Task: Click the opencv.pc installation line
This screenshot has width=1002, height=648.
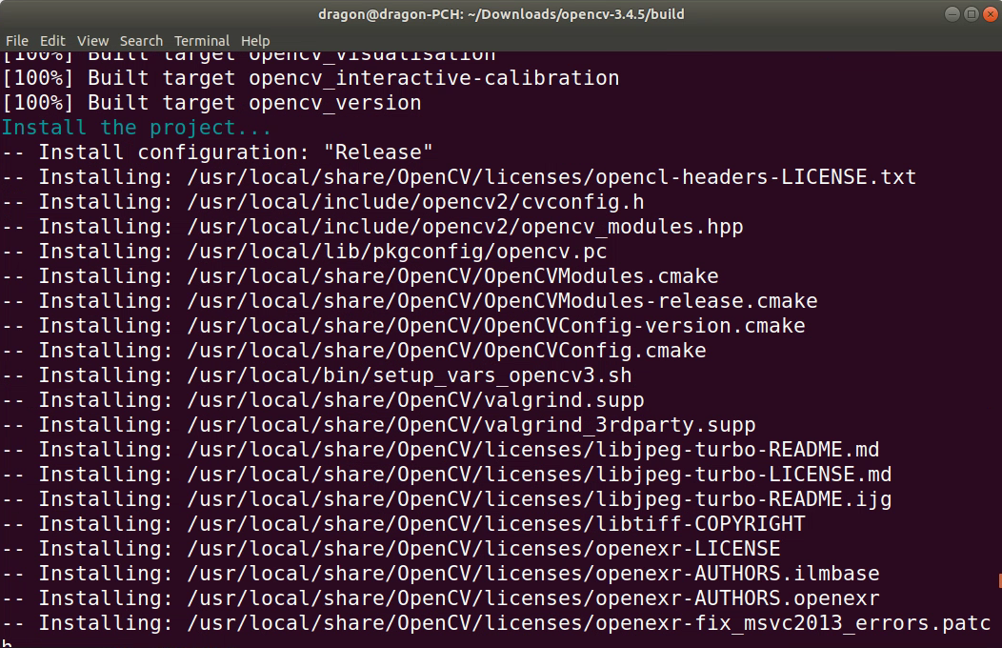Action: point(305,251)
